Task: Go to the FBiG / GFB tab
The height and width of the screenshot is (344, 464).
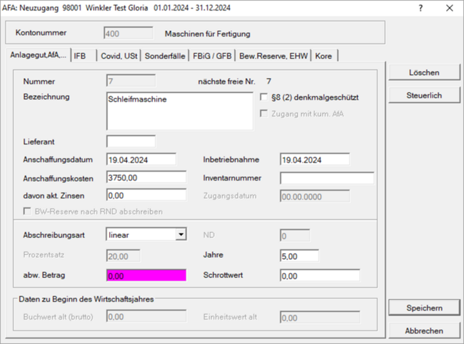Action: point(212,56)
